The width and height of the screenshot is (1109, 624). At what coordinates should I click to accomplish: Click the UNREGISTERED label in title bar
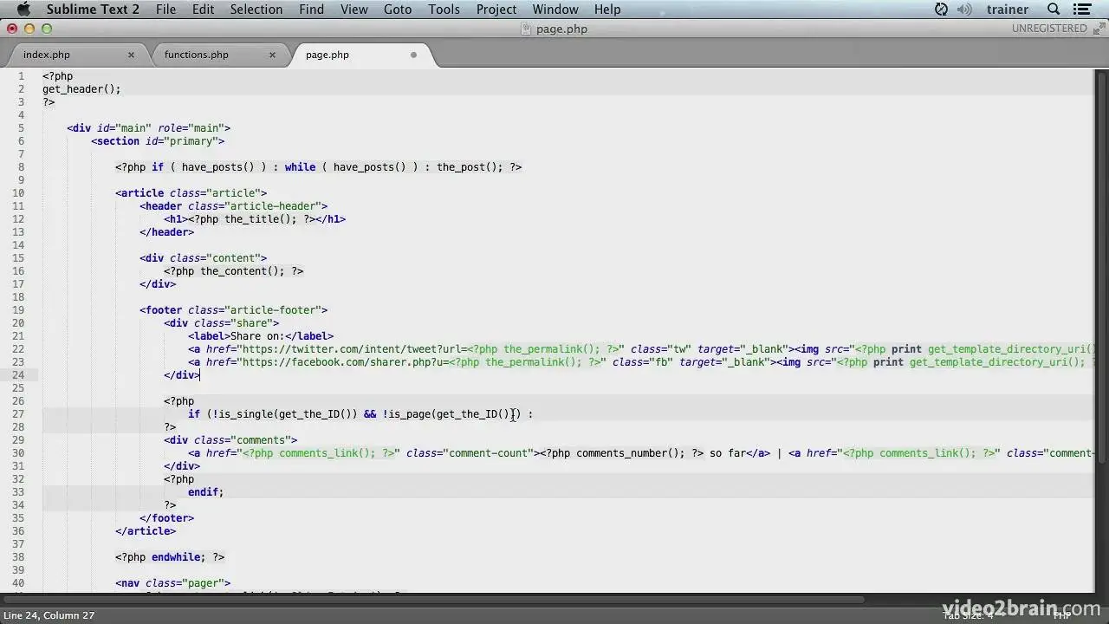(x=1049, y=29)
